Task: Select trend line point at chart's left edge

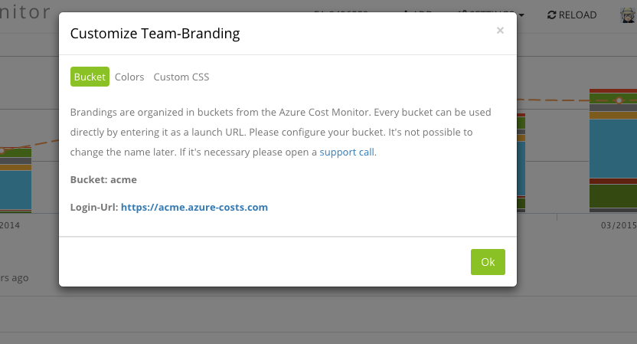Action: pos(2,151)
